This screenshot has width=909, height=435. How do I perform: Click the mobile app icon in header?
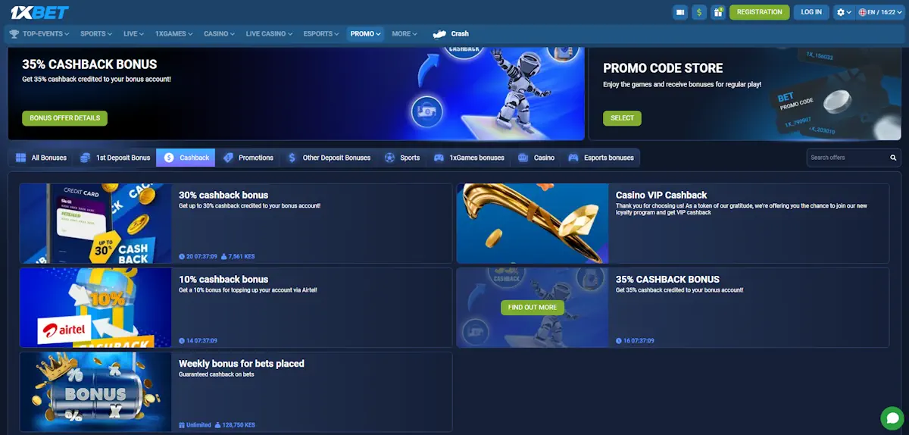[x=680, y=12]
